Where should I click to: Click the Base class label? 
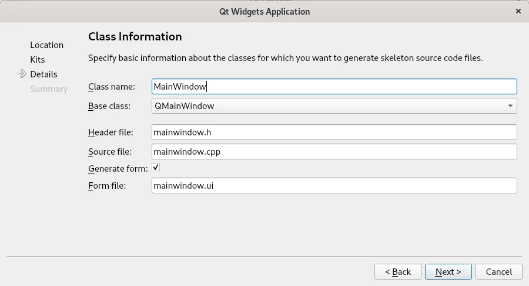pyautogui.click(x=109, y=106)
